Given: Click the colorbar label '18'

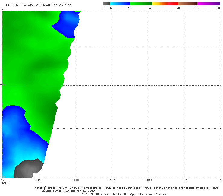Looking at the screenshot, I should click(130, 8).
